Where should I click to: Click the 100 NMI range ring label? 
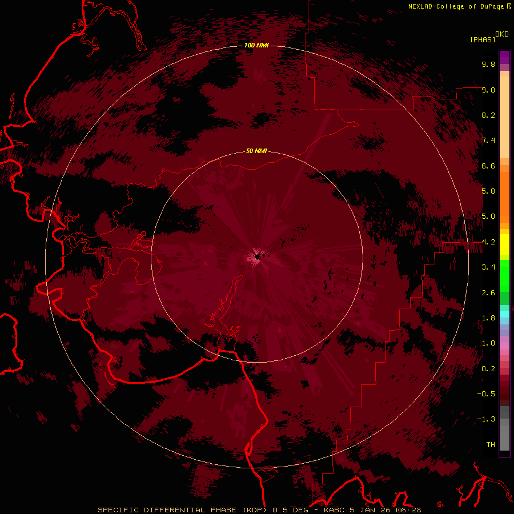click(256, 45)
